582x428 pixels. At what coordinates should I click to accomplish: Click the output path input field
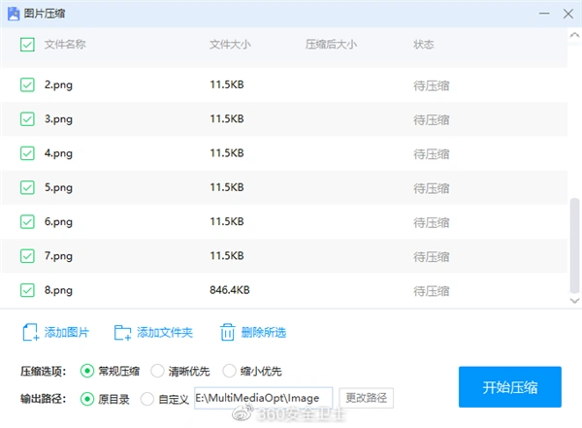pos(263,398)
